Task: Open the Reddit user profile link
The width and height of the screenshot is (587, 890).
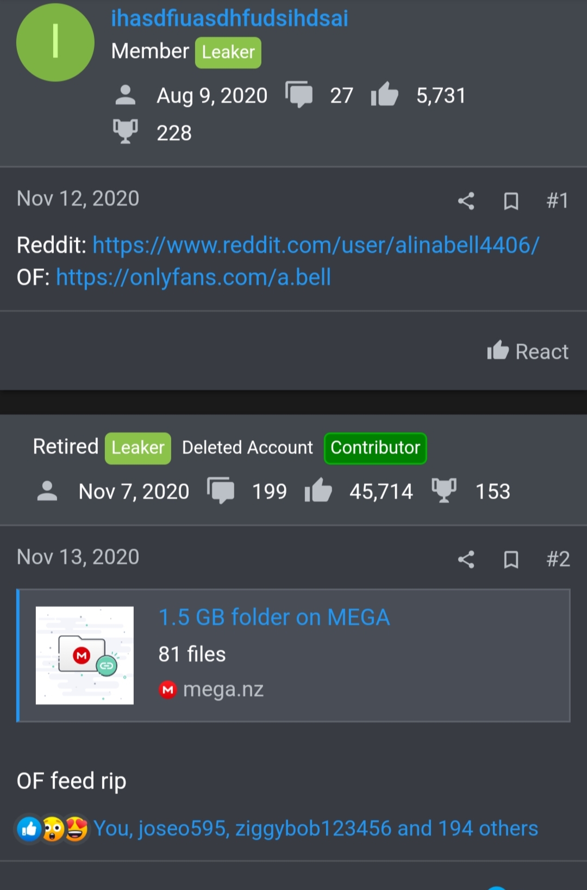Action: click(x=316, y=245)
